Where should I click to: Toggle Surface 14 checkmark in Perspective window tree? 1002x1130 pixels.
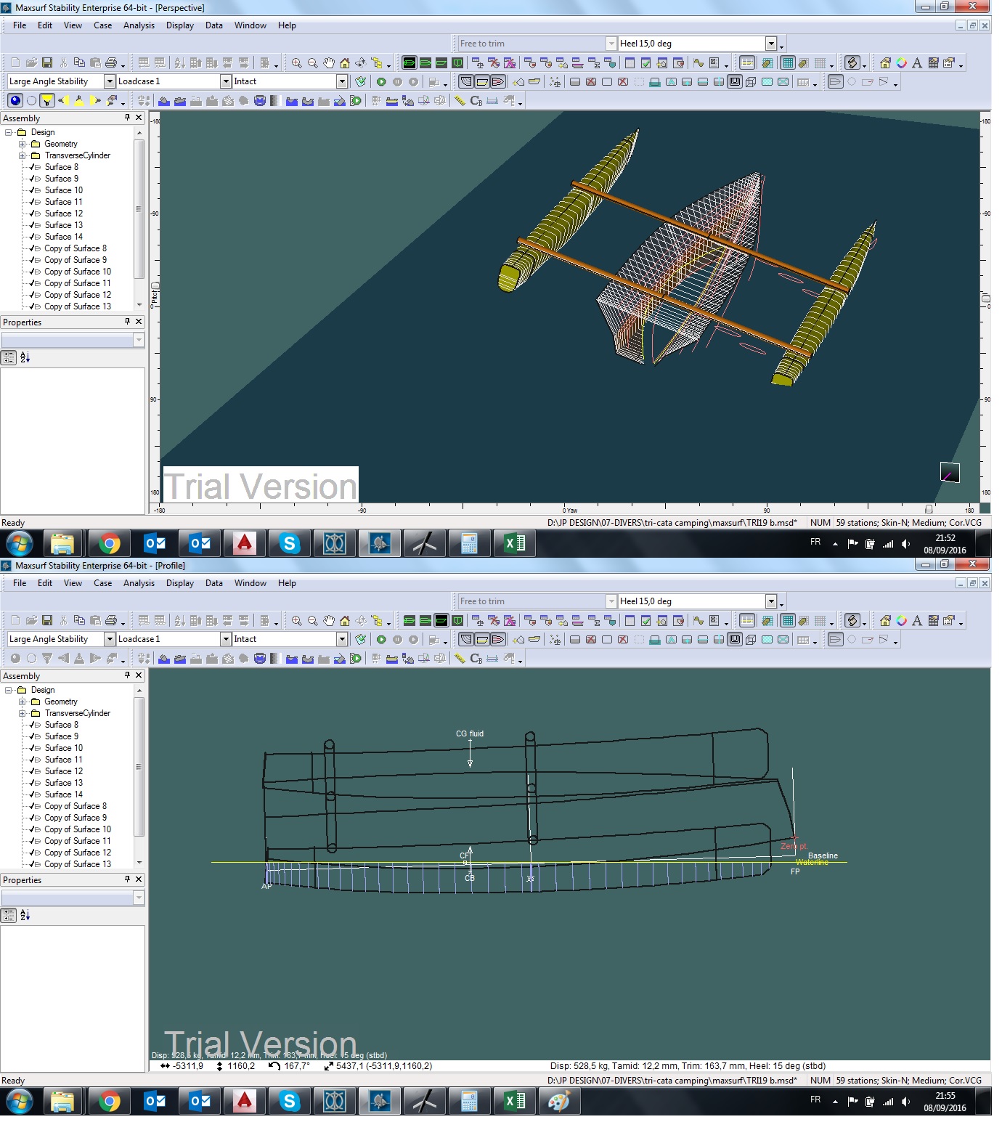(33, 237)
